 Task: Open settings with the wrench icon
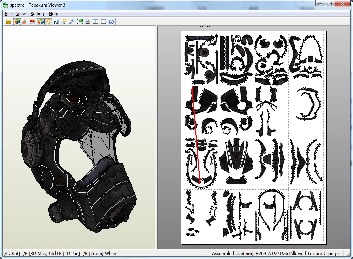pyautogui.click(x=72, y=22)
